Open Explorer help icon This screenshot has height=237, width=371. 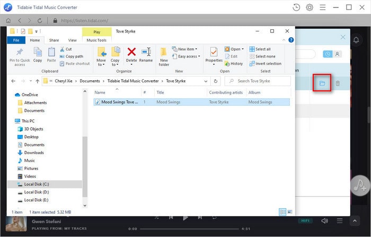291,40
